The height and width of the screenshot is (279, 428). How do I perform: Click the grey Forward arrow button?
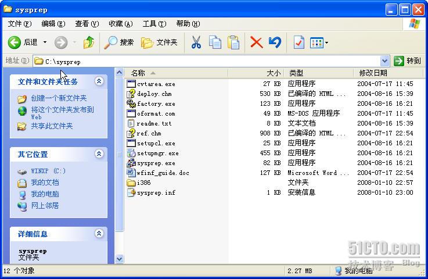coord(61,42)
